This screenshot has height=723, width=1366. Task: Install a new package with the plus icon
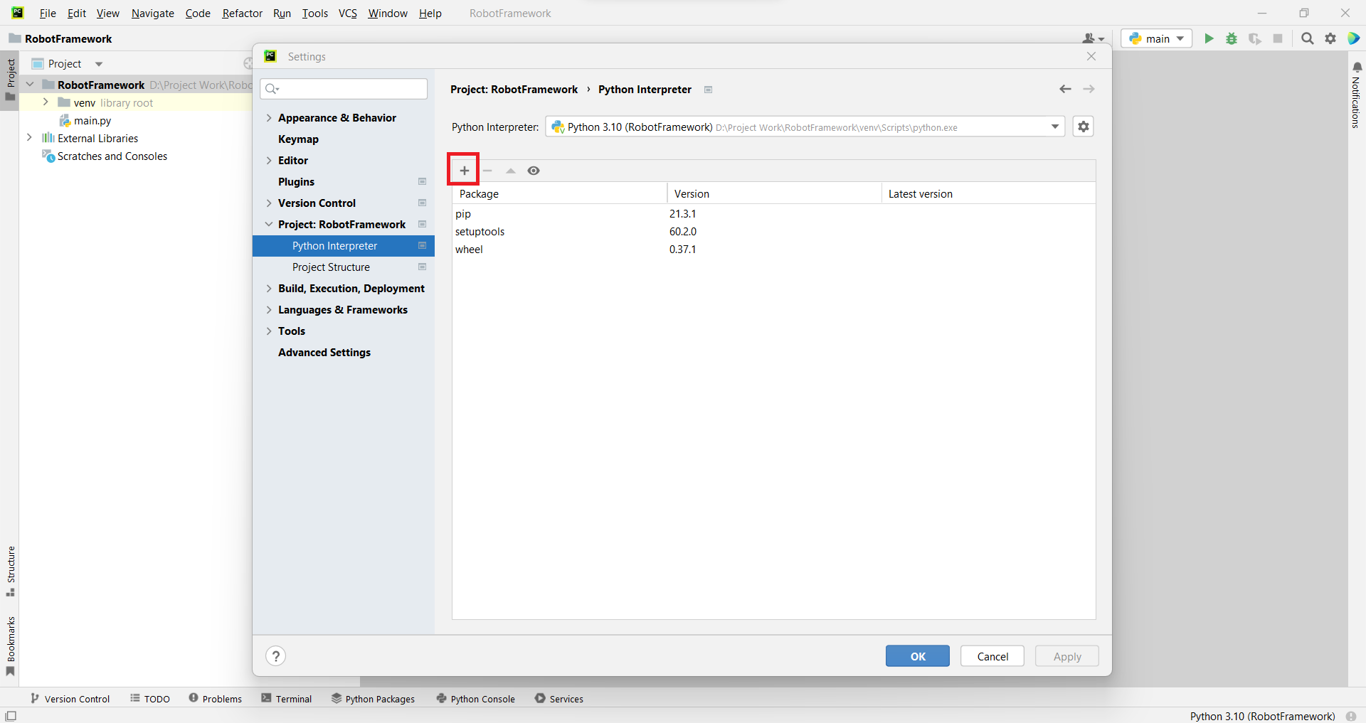tap(463, 170)
